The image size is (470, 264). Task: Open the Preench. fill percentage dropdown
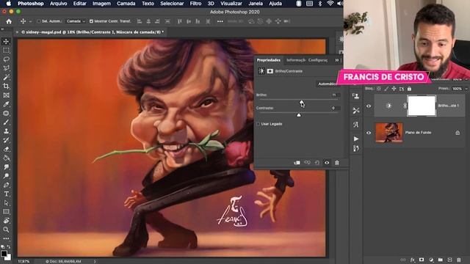(466, 89)
